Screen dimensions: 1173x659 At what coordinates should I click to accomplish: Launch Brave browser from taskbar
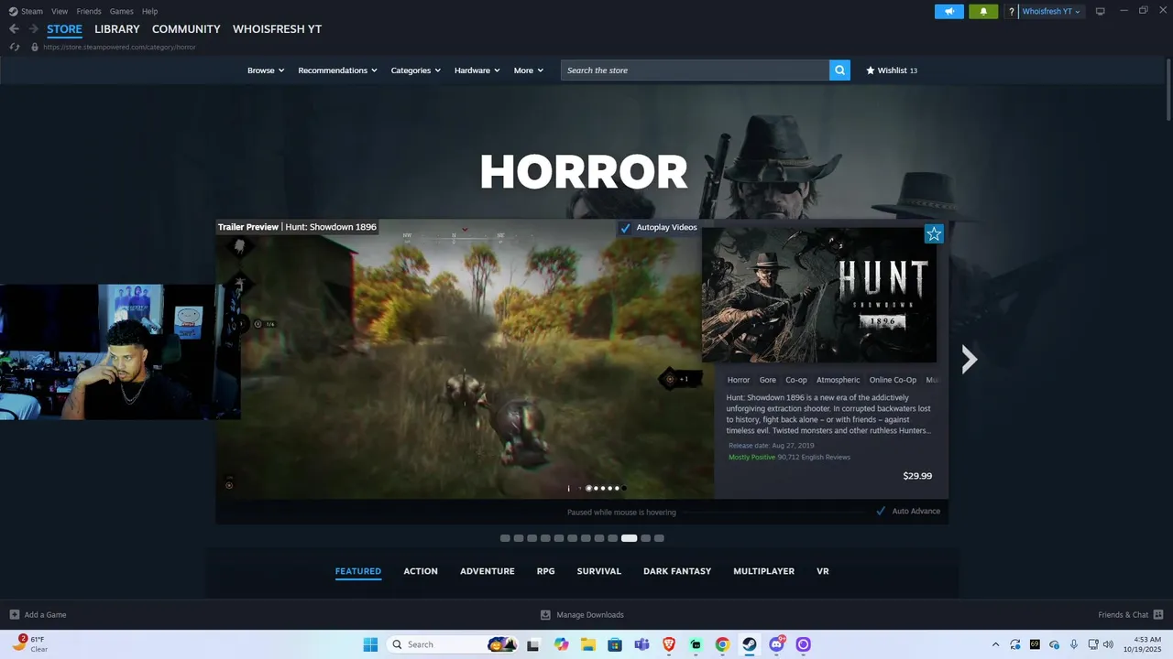(668, 644)
